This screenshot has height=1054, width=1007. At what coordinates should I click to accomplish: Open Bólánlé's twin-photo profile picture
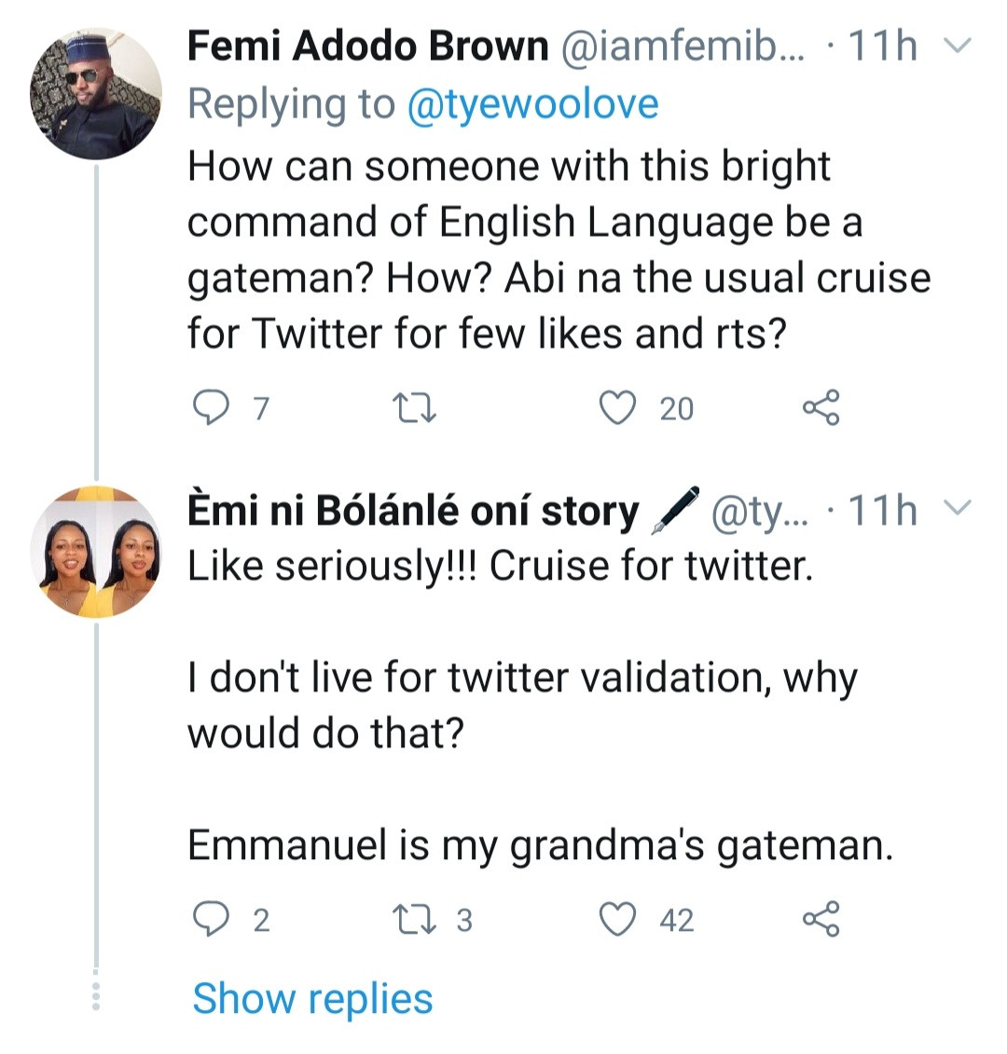pyautogui.click(x=96, y=552)
